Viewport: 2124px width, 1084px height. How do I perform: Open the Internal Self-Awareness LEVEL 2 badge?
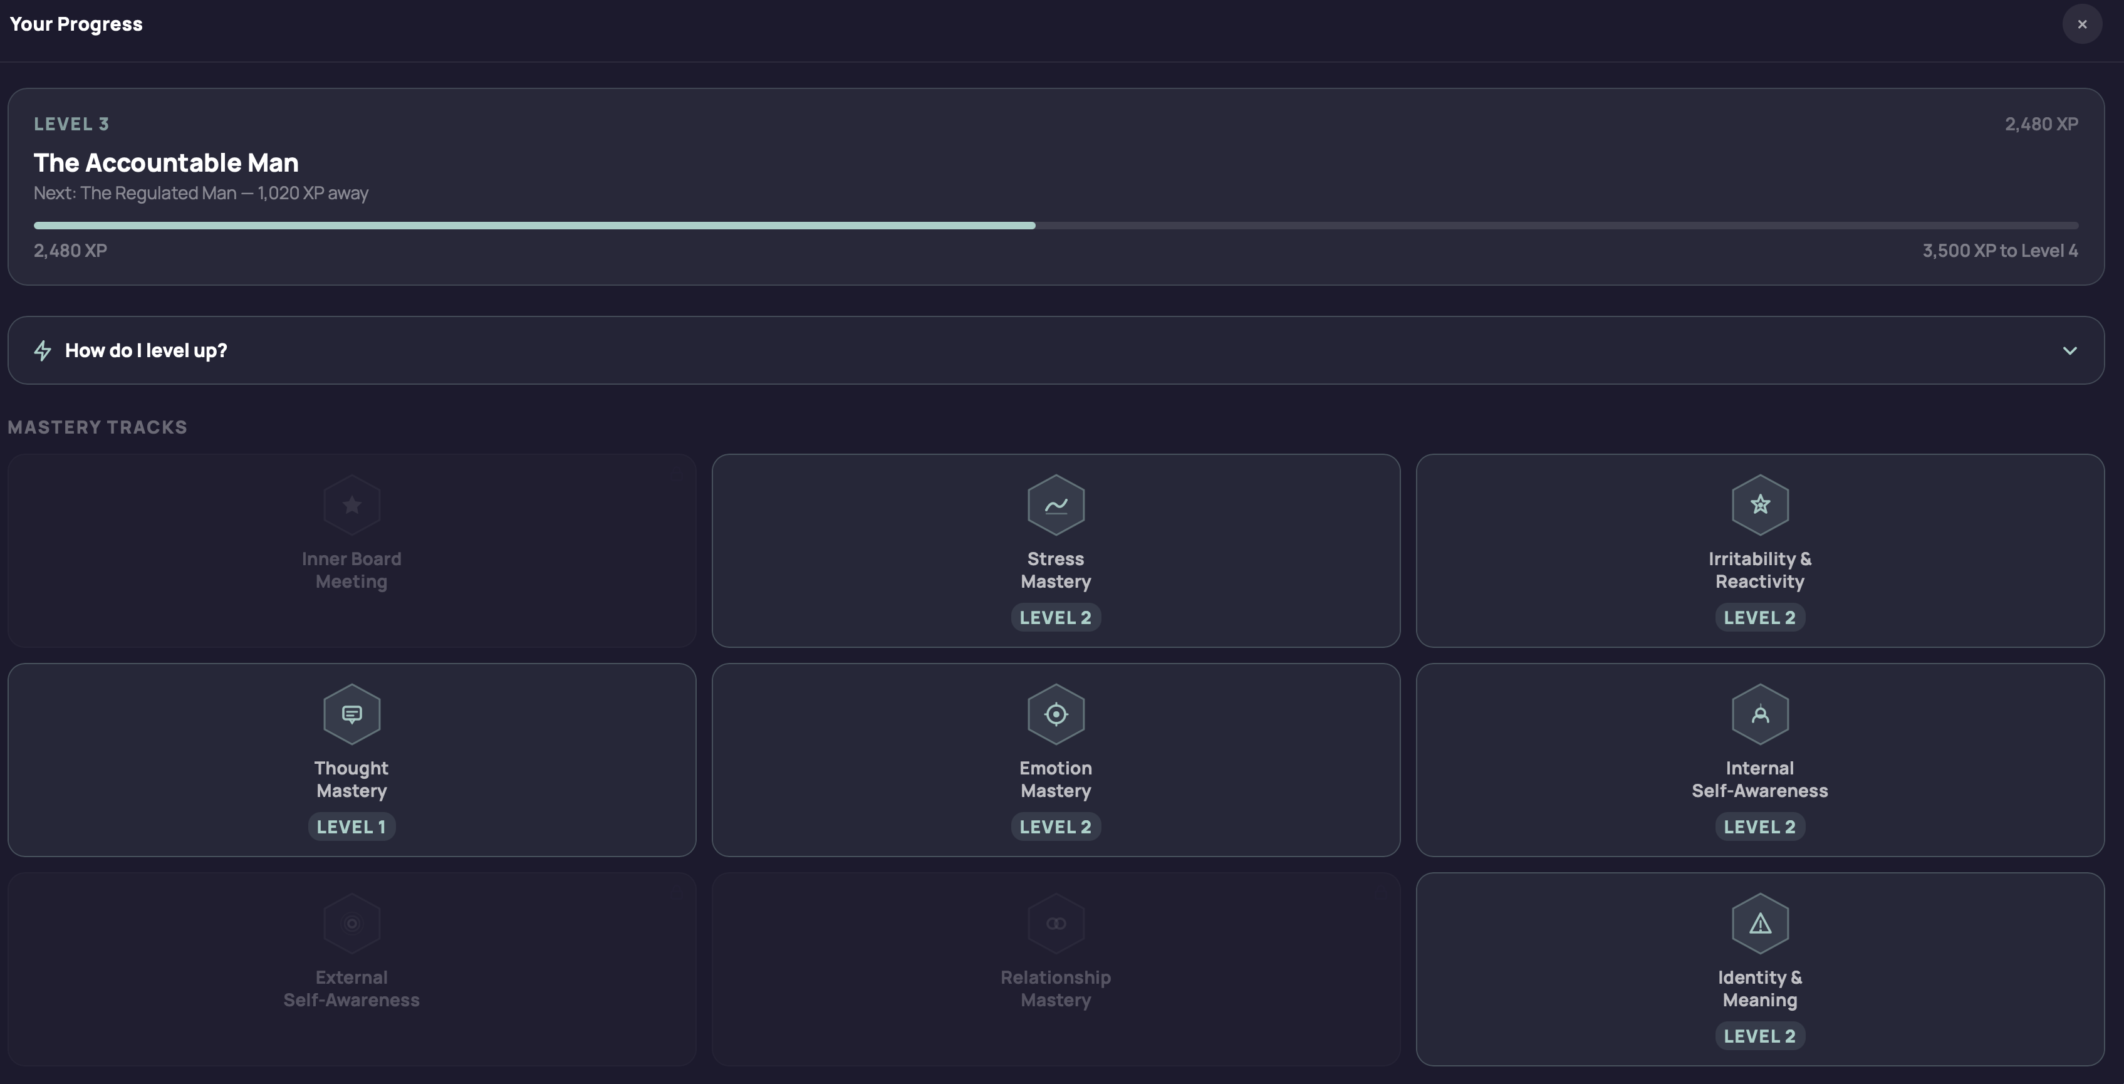tap(1759, 827)
